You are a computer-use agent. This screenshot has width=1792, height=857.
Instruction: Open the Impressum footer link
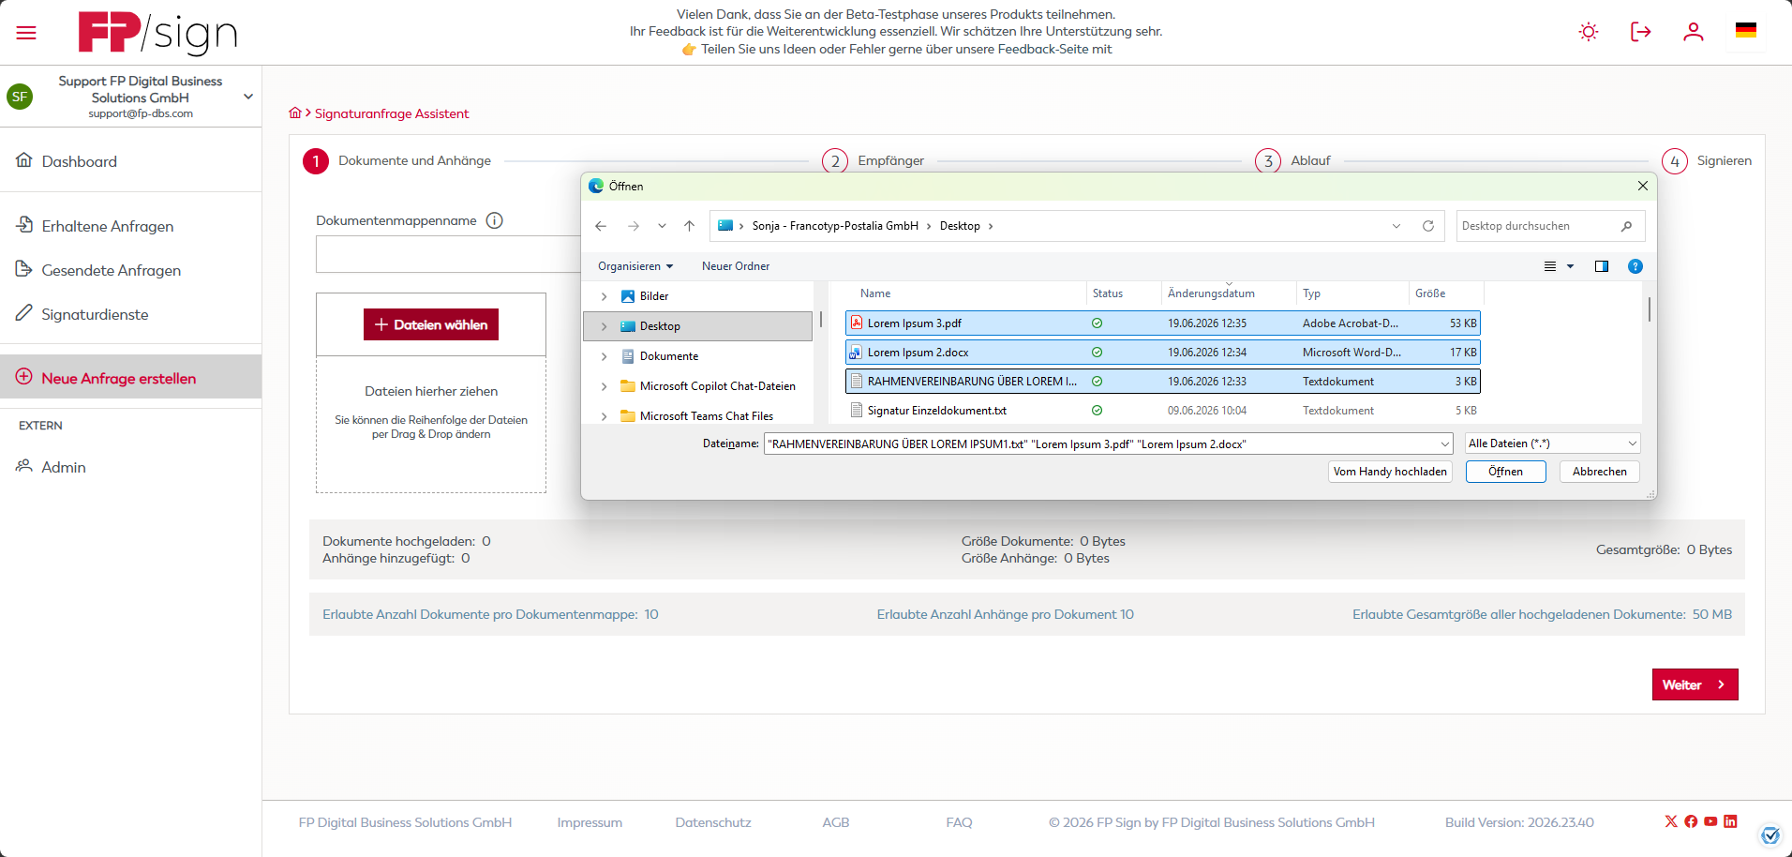[590, 822]
